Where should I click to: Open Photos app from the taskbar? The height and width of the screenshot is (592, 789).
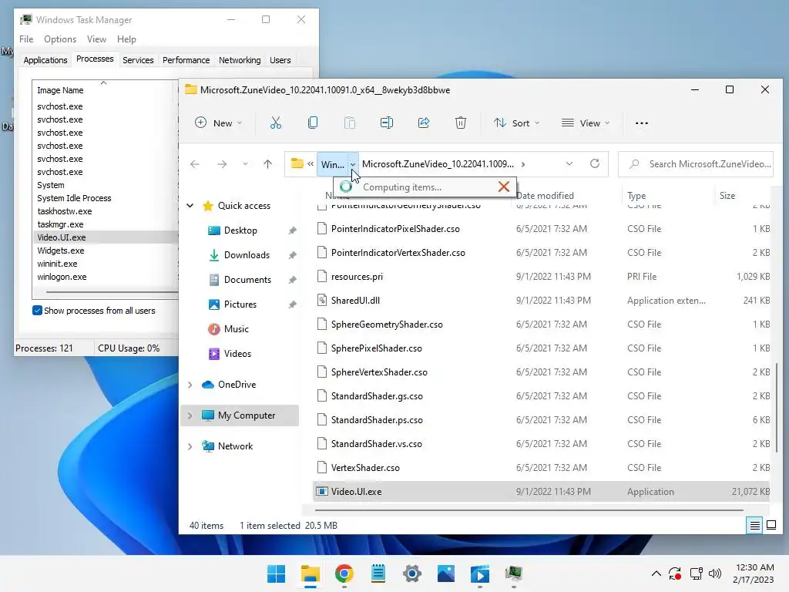click(x=446, y=573)
